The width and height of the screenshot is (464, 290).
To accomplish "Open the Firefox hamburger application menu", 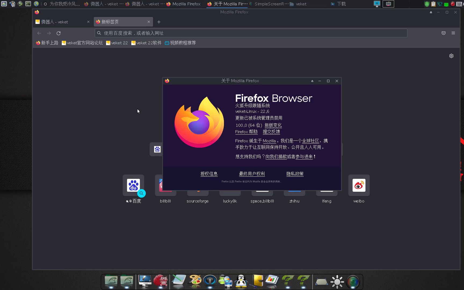I will [453, 33].
